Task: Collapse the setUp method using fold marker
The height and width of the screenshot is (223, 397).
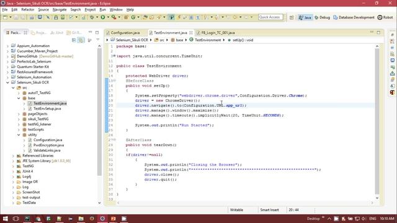Action: tap(114, 81)
